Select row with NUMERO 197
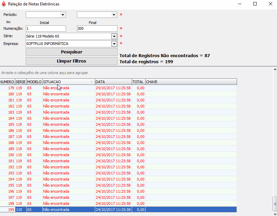The width and height of the screenshot is (277, 216). [119, 197]
